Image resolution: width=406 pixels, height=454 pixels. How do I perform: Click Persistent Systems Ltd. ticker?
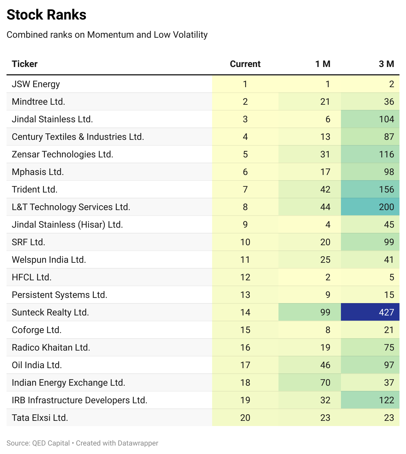pos(60,295)
